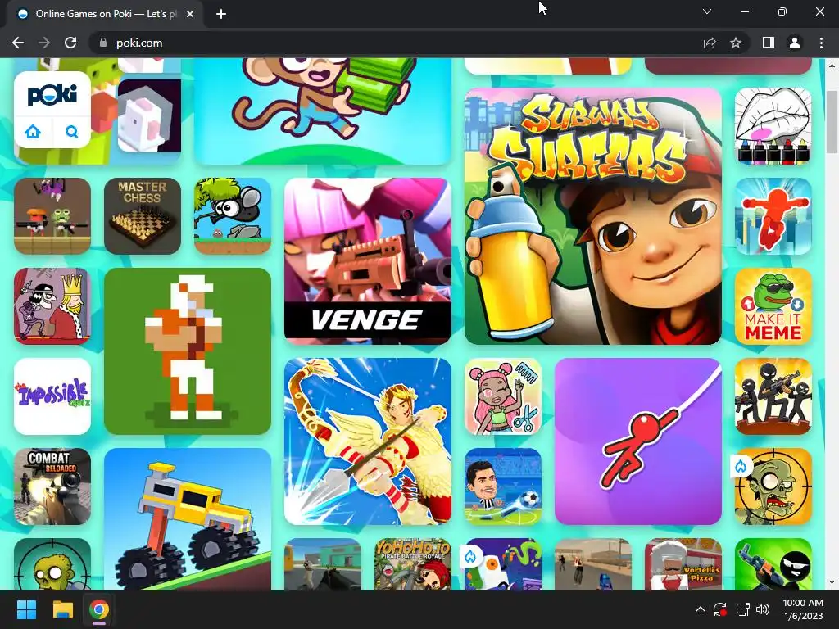The image size is (839, 629).
Task: Open the Windows Start menu
Action: [x=26, y=609]
